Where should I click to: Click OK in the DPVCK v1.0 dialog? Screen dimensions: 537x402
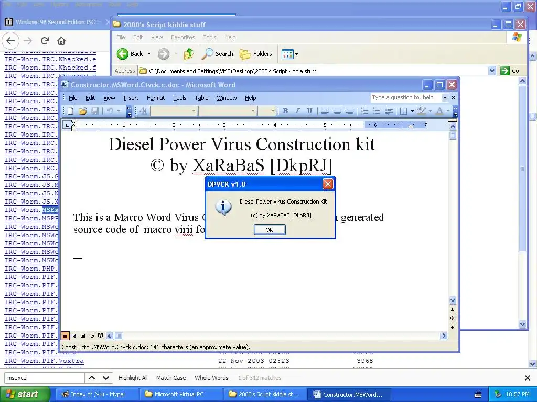point(270,230)
